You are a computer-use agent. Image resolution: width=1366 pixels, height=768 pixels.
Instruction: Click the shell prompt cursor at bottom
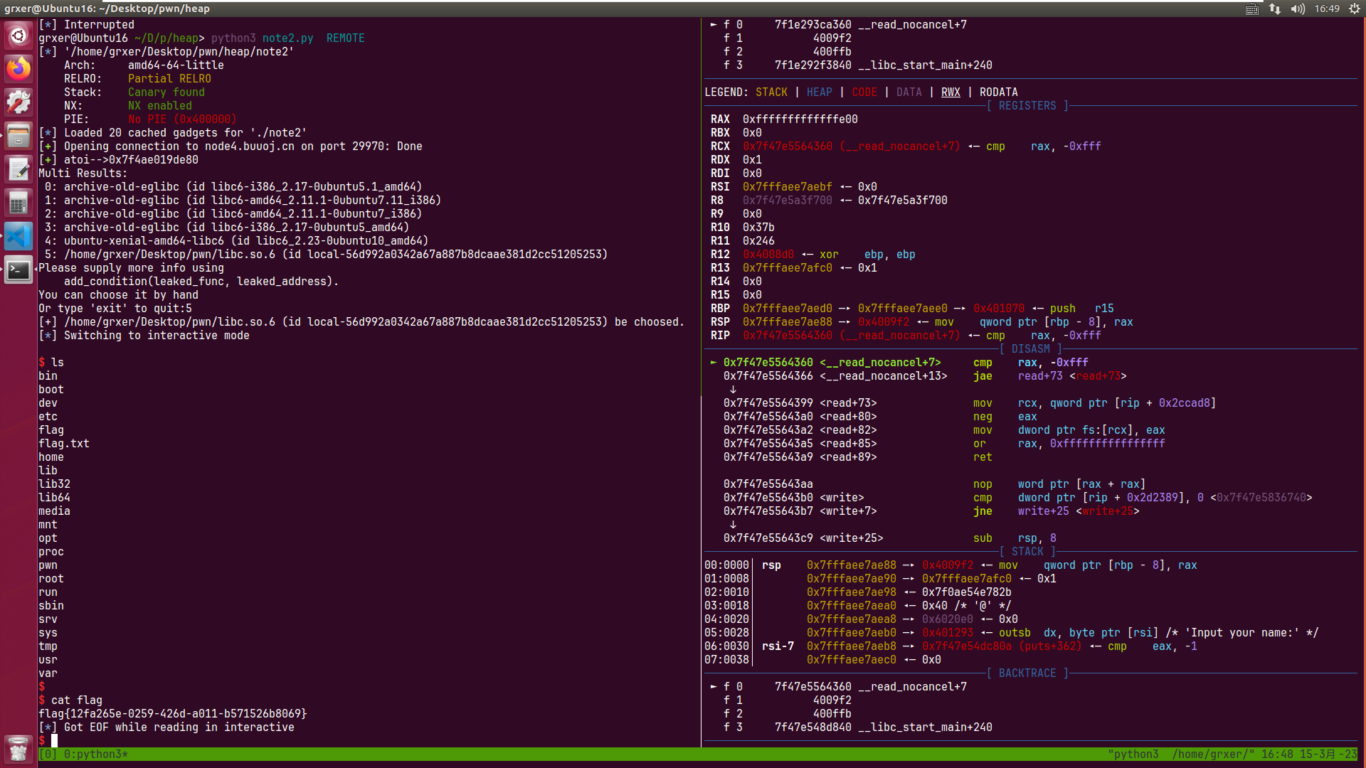click(x=54, y=740)
